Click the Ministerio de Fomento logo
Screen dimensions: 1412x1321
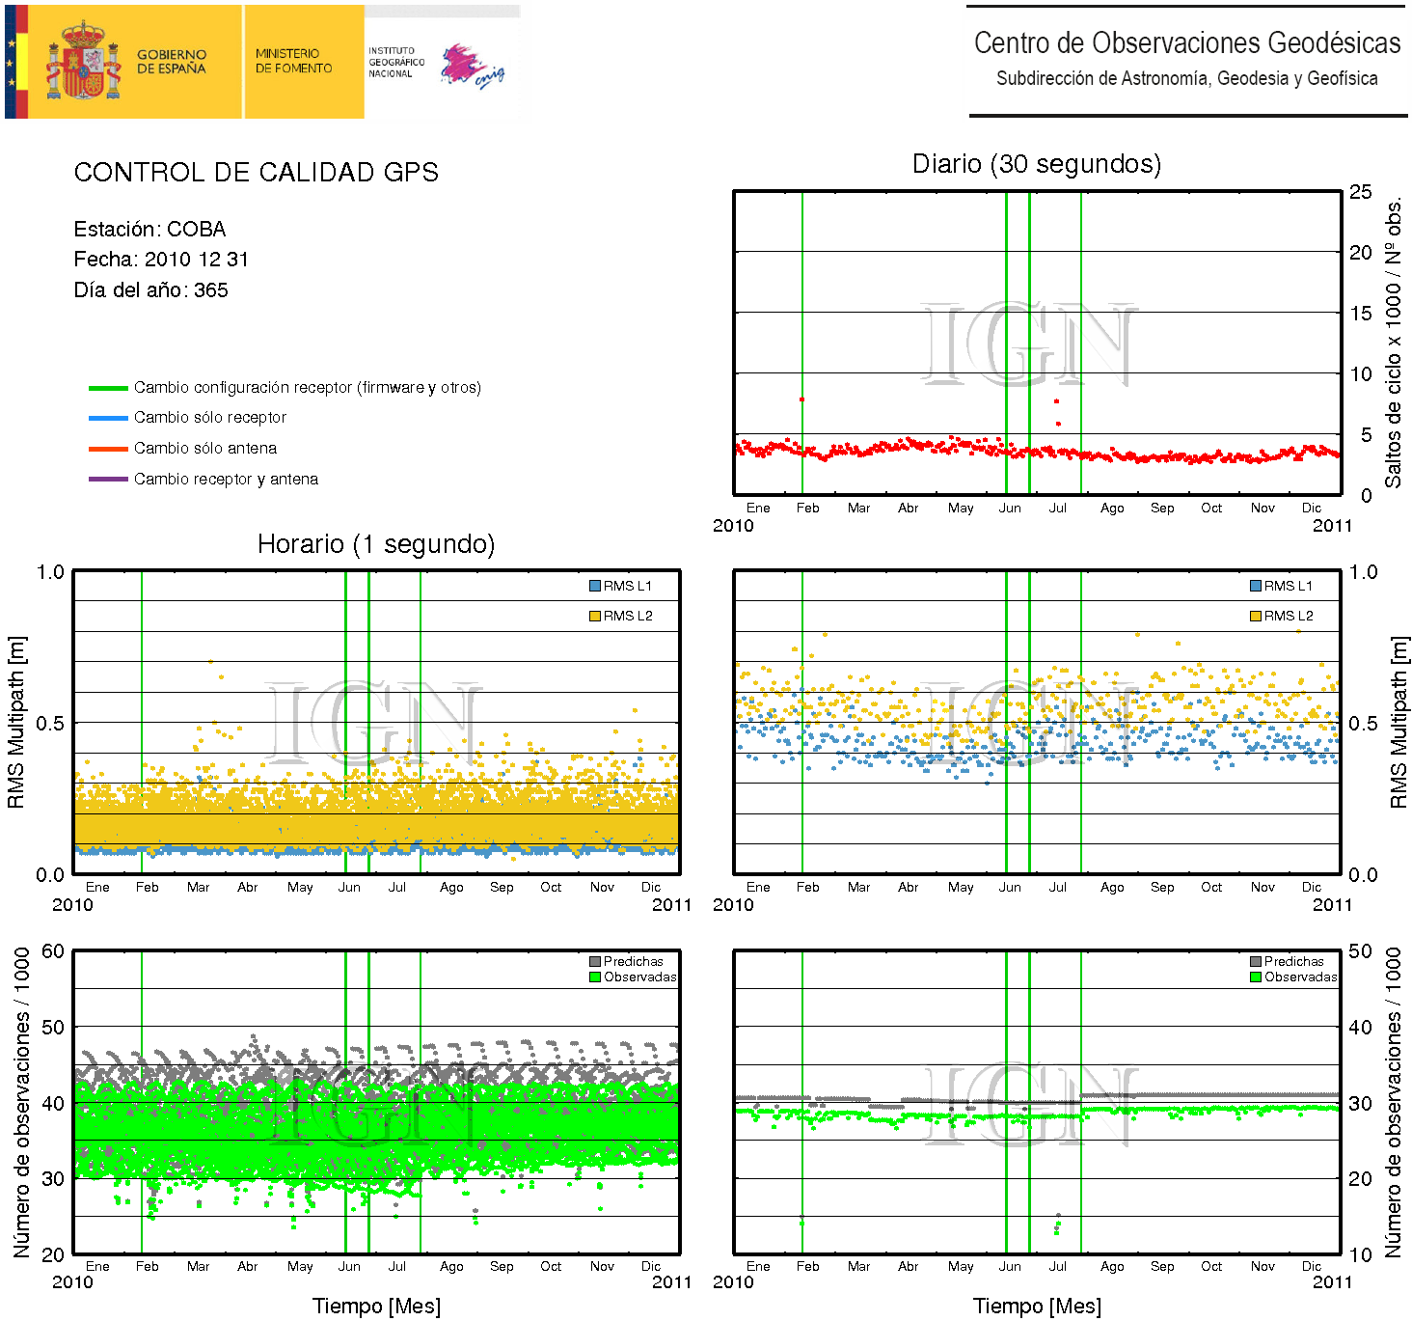point(293,62)
